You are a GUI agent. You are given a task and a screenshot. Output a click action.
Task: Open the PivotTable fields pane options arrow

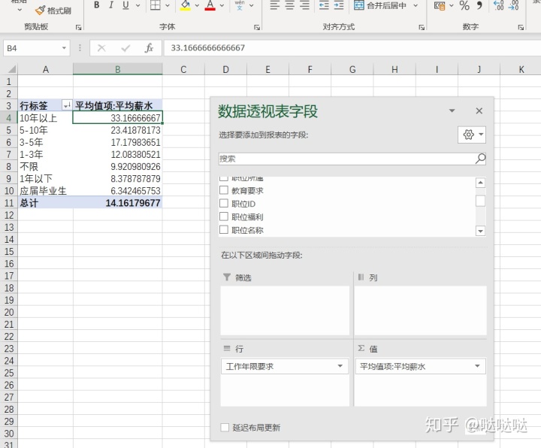tap(452, 110)
